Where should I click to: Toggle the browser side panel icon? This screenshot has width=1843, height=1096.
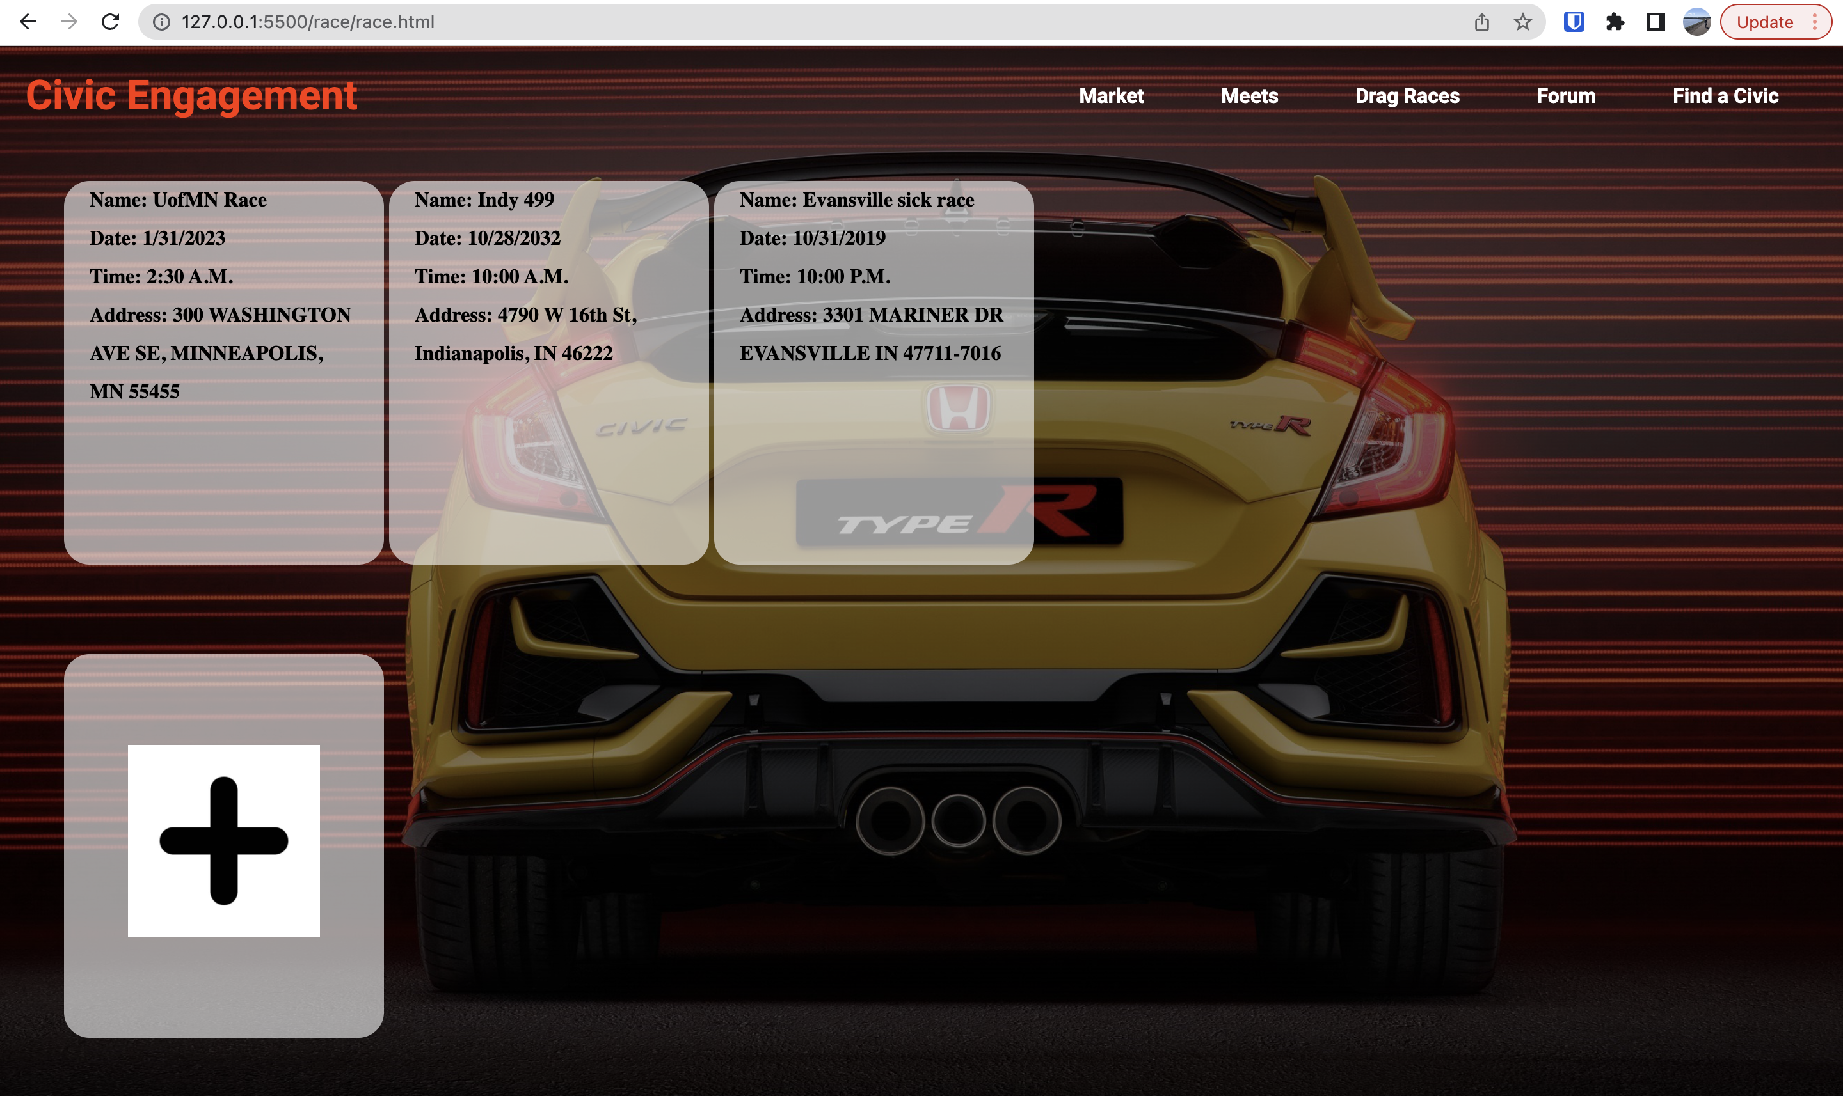coord(1656,22)
